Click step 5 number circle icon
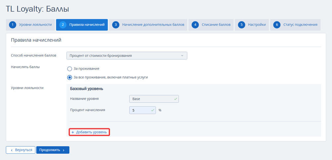 pos(241,25)
